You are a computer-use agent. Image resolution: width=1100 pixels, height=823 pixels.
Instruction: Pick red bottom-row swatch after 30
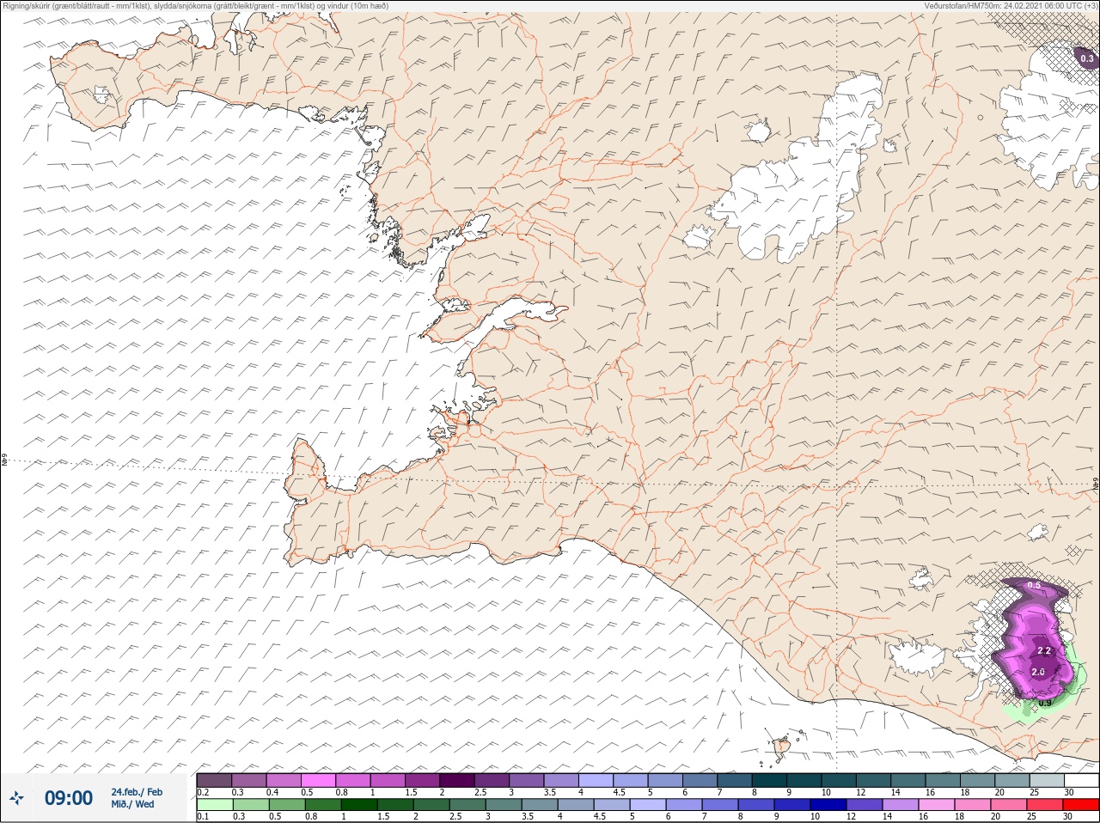point(1081,805)
